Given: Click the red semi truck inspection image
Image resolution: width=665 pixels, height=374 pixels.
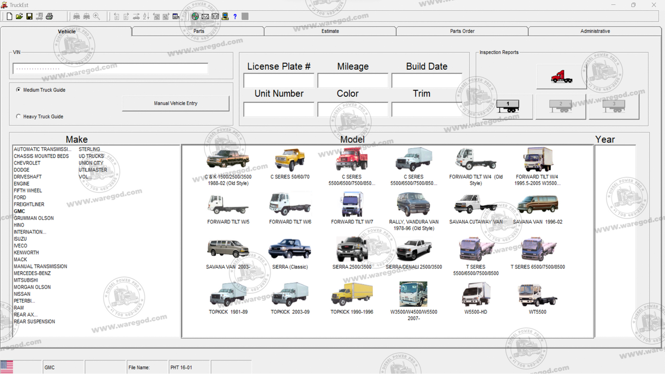Looking at the screenshot, I should coord(561,76).
